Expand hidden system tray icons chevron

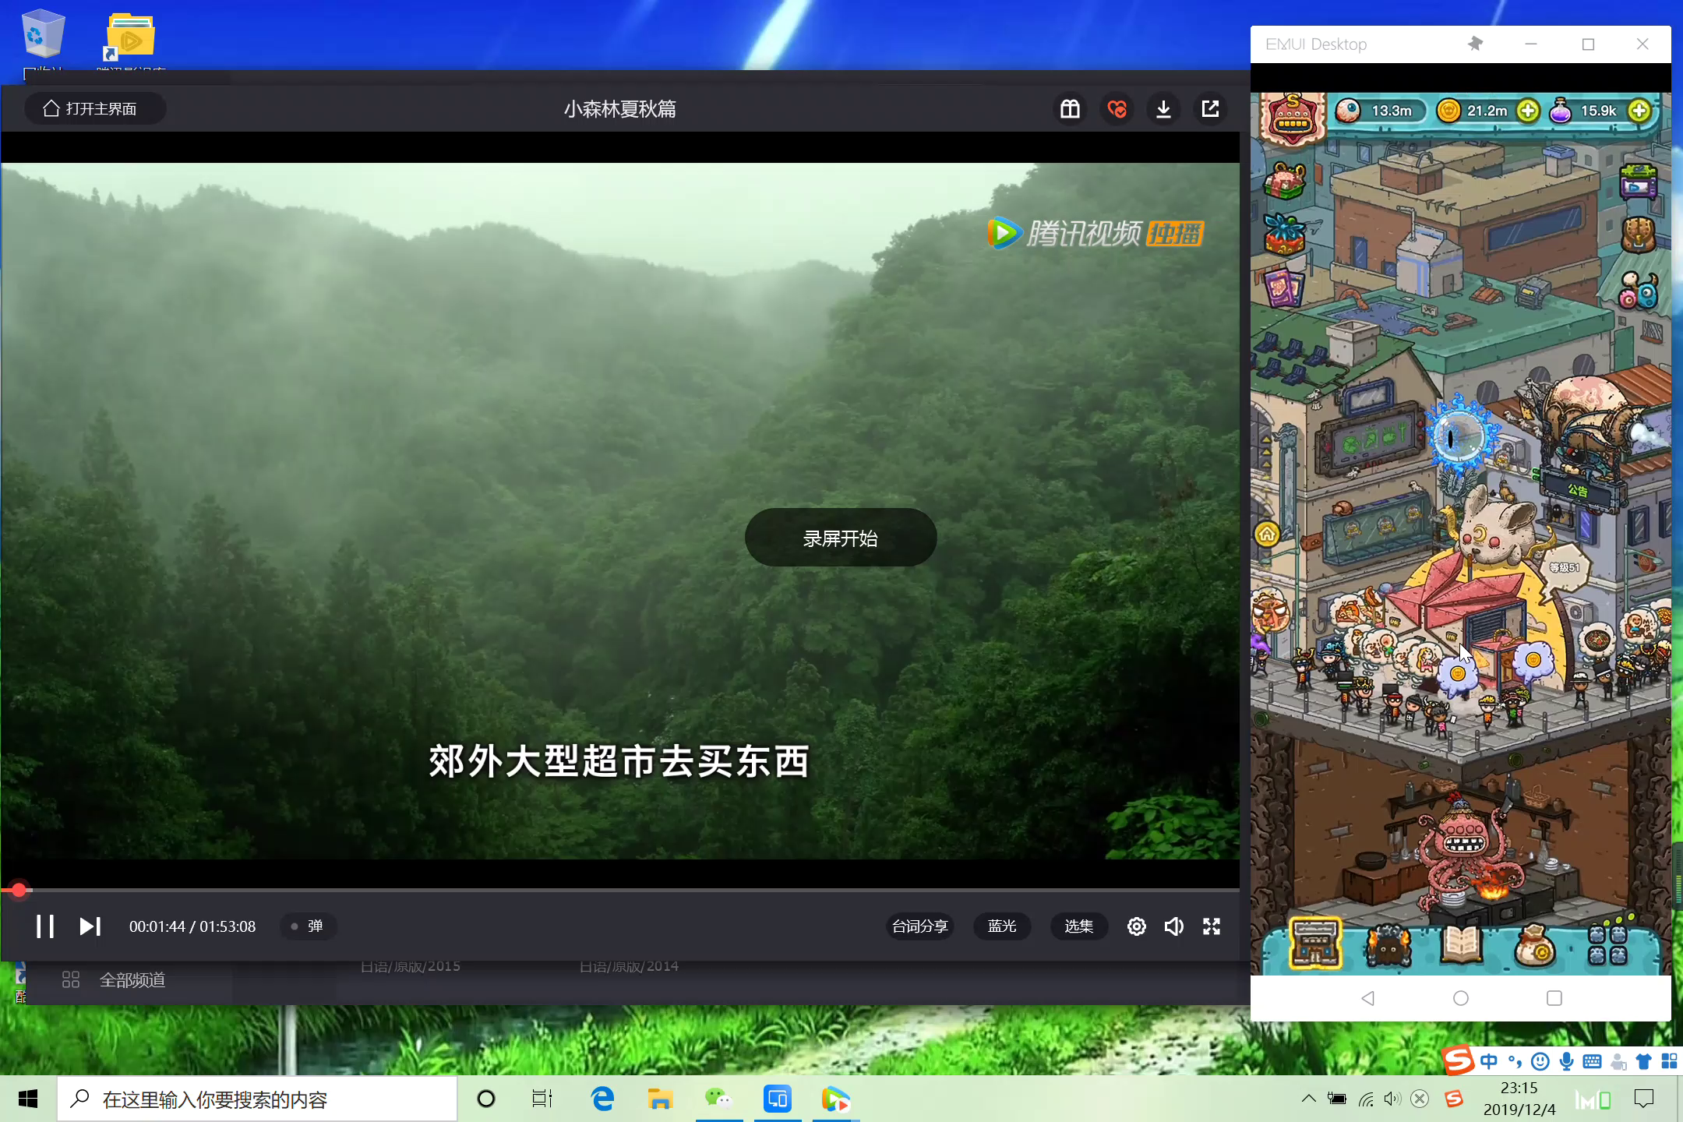point(1309,1099)
